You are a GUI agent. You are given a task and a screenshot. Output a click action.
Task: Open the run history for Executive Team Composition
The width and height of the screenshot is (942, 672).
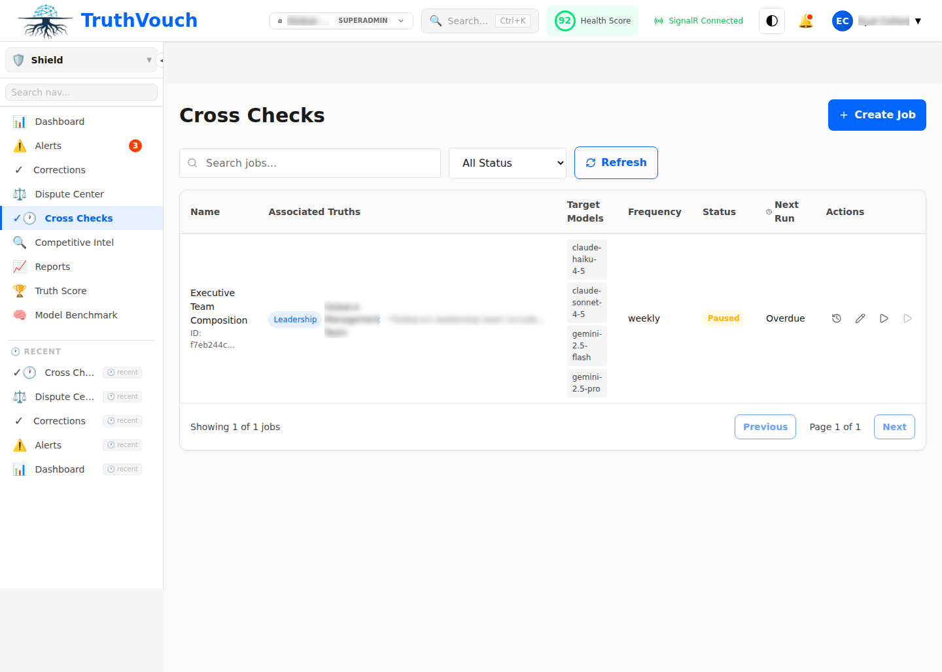pyautogui.click(x=837, y=318)
